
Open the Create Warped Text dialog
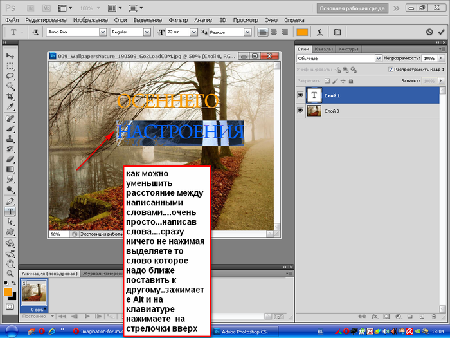(319, 32)
